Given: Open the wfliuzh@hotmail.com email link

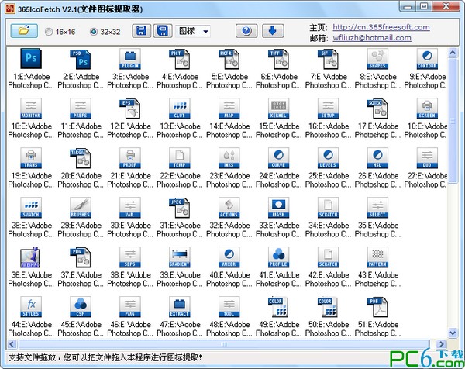Looking at the screenshot, I should pos(372,38).
